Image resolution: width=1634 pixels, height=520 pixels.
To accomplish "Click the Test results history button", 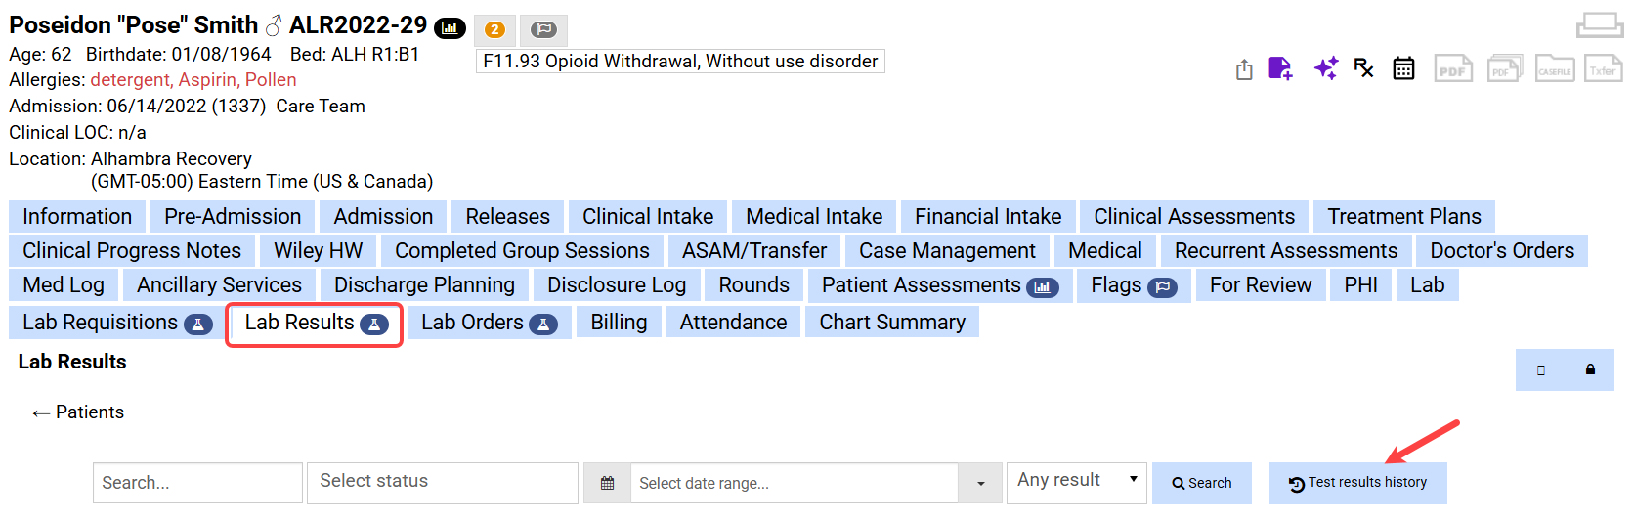I will (x=1357, y=483).
